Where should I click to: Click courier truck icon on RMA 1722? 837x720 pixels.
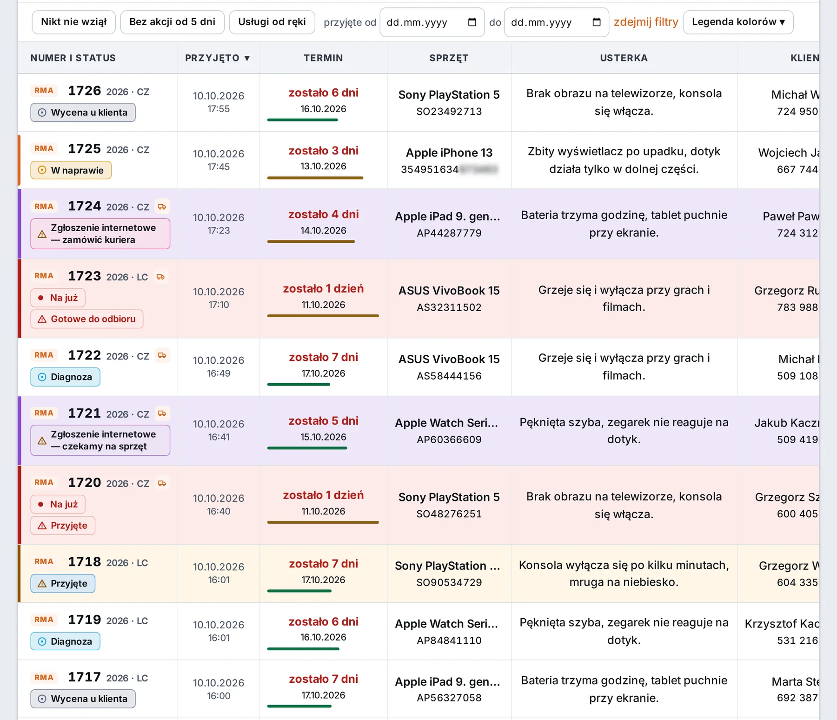(162, 355)
